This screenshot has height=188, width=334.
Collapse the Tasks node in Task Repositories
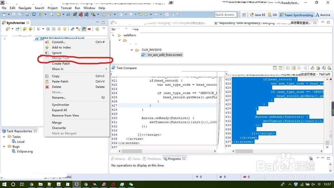[x=4, y=136]
